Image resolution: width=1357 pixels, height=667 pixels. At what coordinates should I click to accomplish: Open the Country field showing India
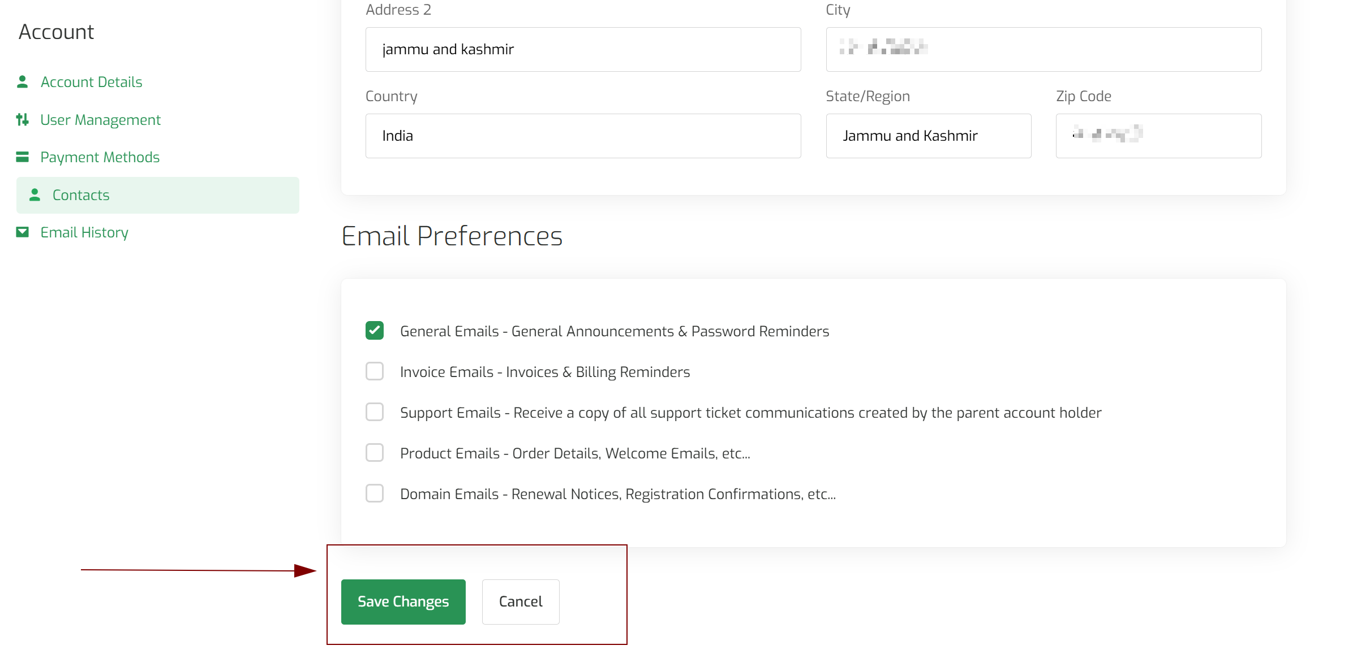(x=583, y=136)
